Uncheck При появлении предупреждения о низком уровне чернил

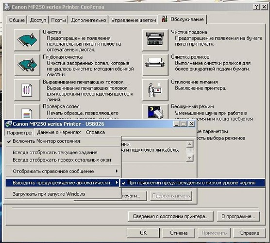point(192,183)
